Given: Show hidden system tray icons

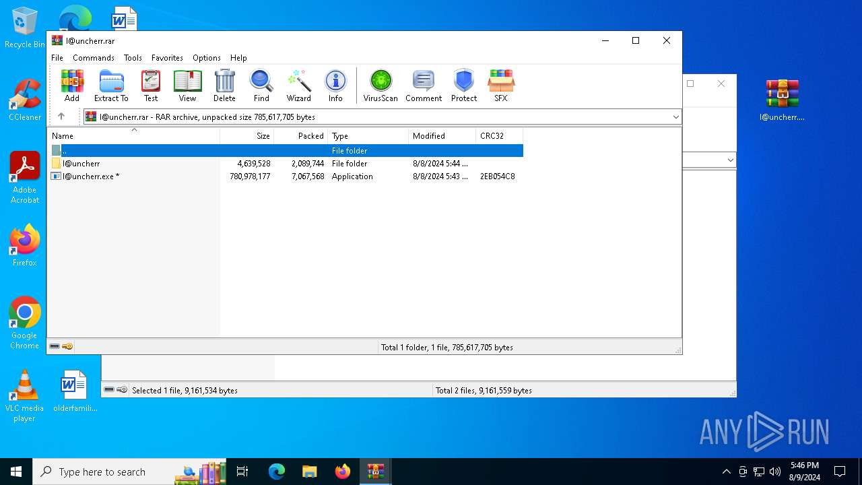Looking at the screenshot, I should click(726, 472).
